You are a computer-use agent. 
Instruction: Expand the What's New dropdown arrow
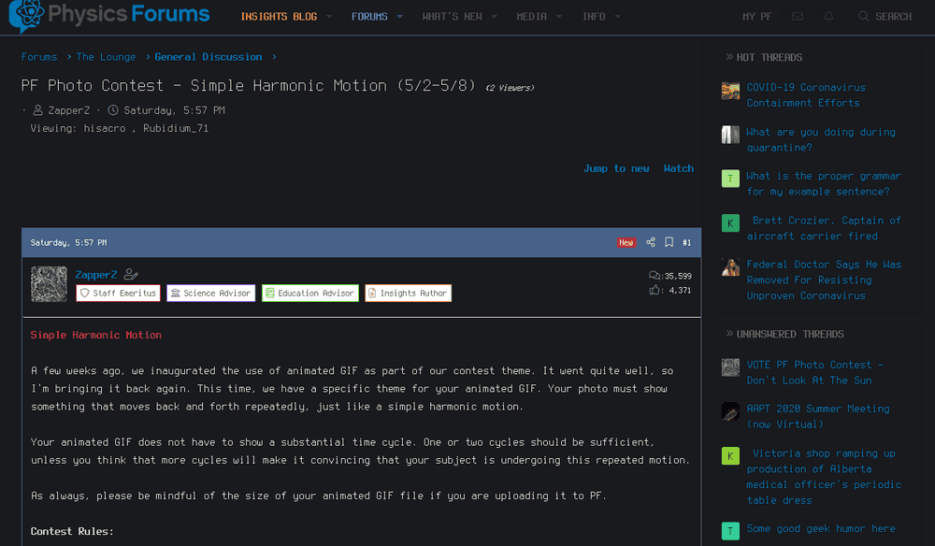point(494,17)
